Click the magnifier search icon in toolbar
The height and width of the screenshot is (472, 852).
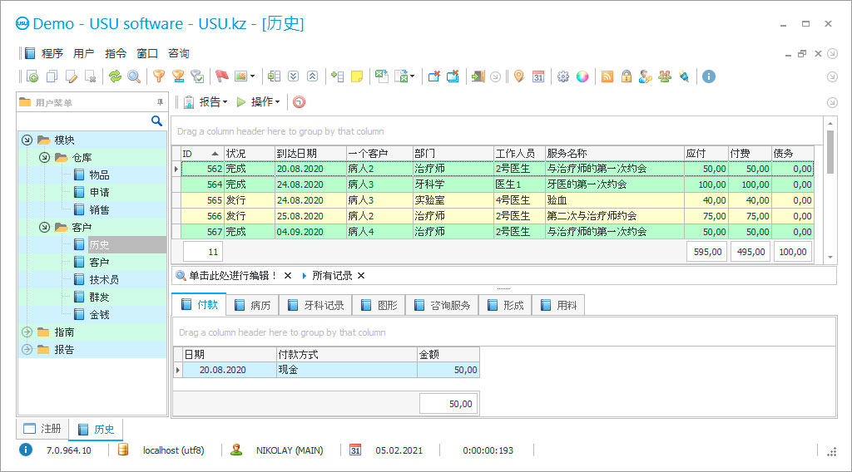(x=134, y=76)
